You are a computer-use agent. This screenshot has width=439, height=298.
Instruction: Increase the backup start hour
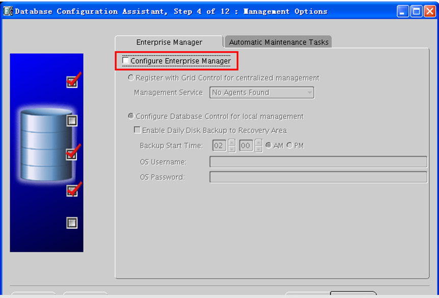point(231,142)
